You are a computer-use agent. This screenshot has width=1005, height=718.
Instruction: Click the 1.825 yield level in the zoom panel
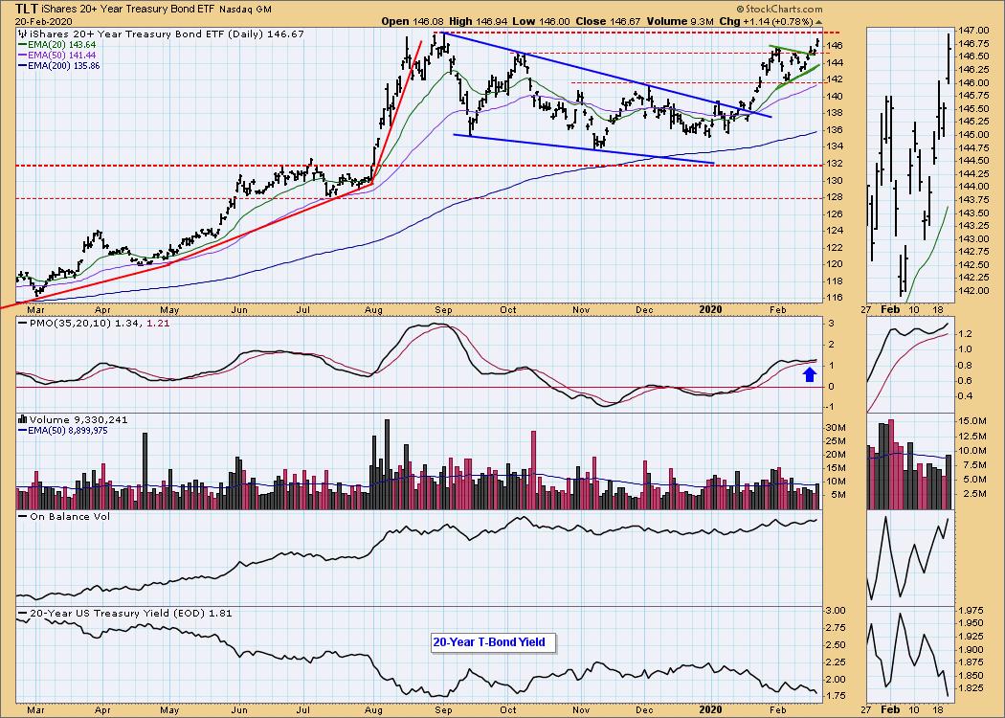pos(971,688)
